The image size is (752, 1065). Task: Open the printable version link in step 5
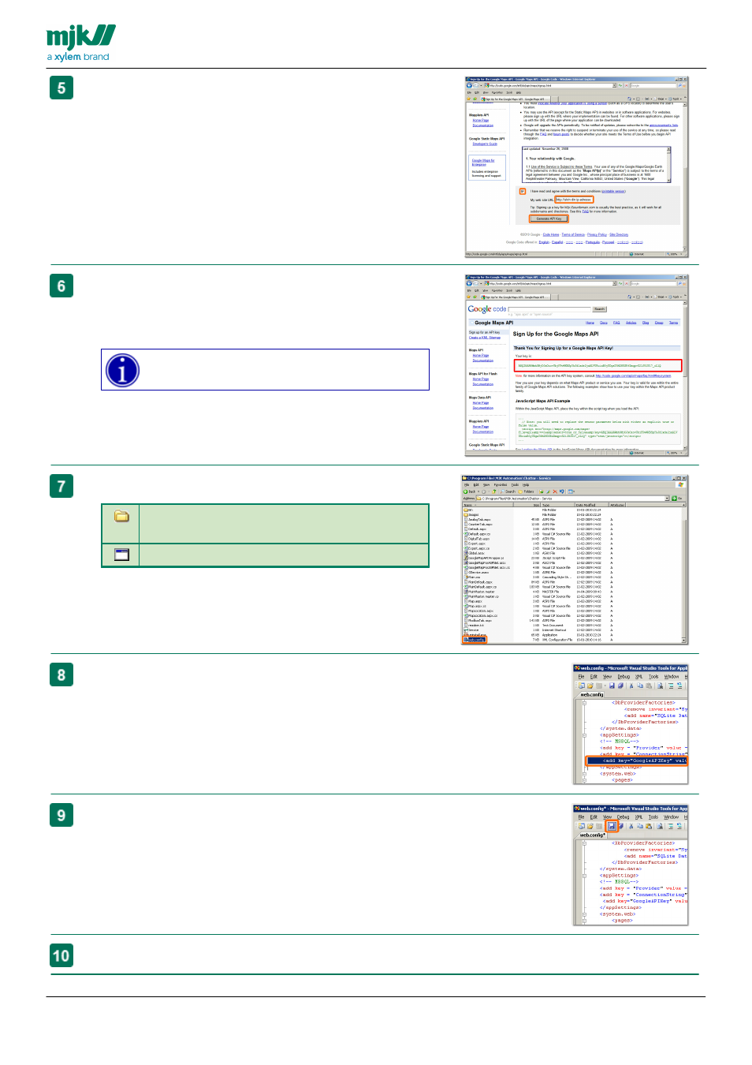click(613, 191)
